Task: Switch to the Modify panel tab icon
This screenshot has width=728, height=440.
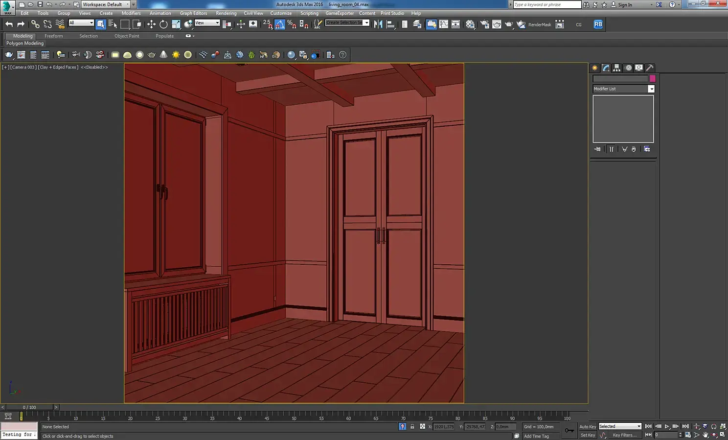Action: pyautogui.click(x=606, y=68)
